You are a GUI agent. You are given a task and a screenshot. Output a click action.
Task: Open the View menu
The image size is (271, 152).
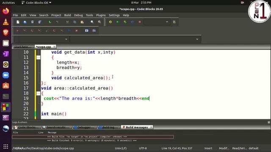point(33,15)
